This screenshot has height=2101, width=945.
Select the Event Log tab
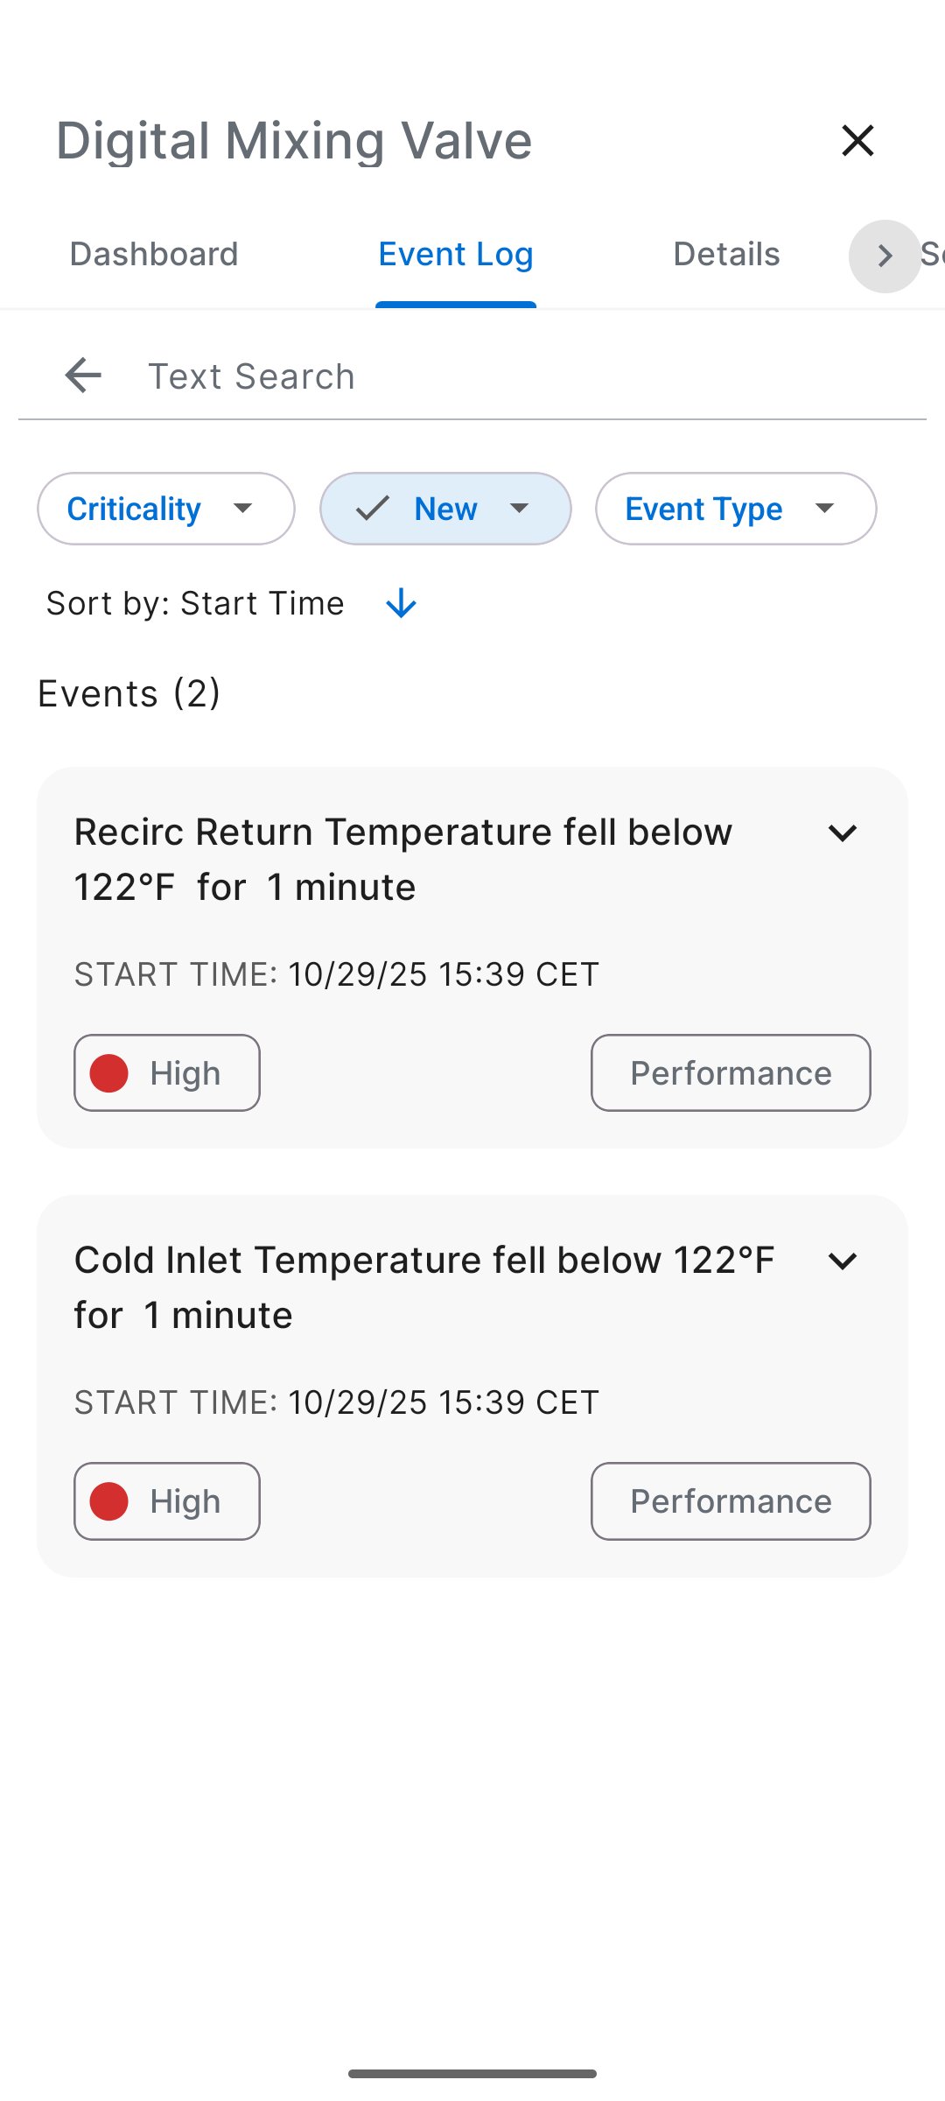456,254
